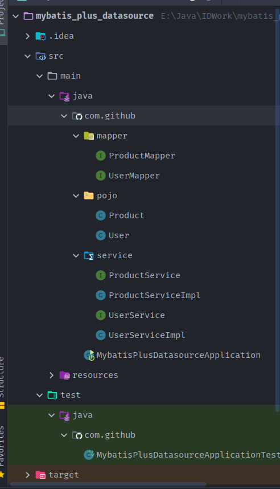Expand the target folder
The height and width of the screenshot is (489, 280).
click(x=28, y=475)
